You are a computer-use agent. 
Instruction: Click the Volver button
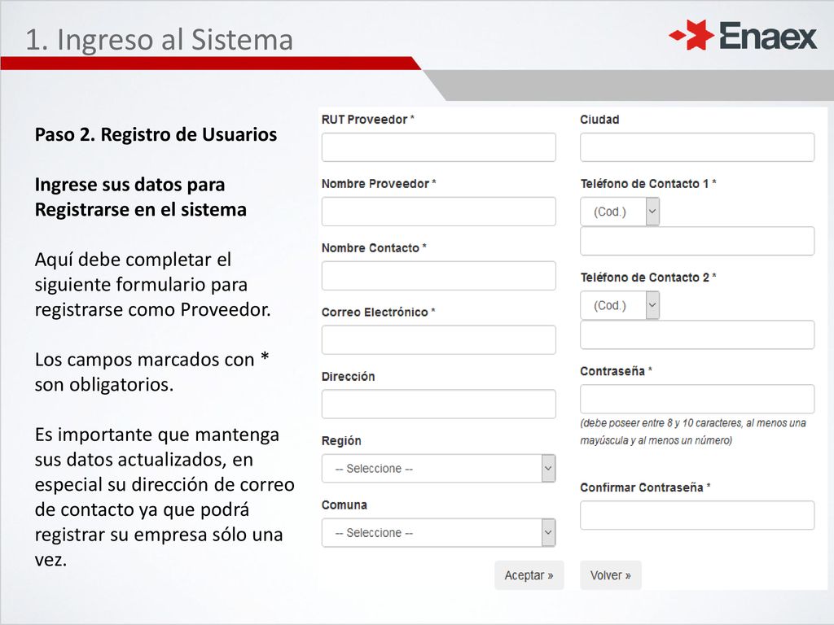coord(611,575)
